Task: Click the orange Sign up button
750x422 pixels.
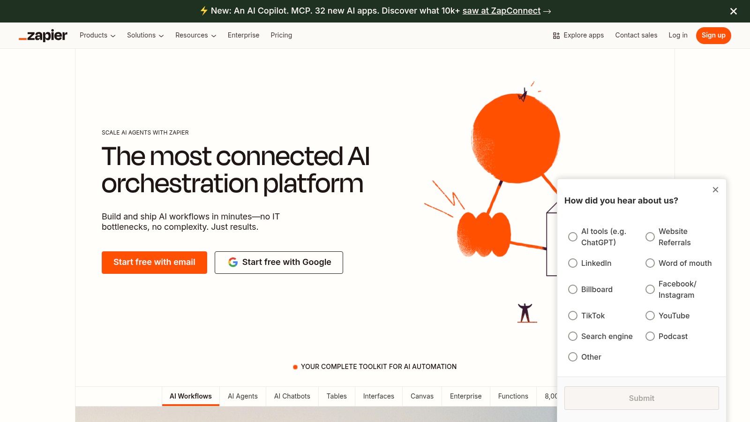Action: (x=713, y=35)
